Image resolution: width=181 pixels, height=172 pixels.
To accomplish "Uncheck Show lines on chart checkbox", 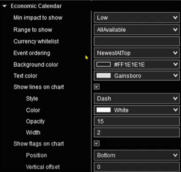I will click(96, 87).
